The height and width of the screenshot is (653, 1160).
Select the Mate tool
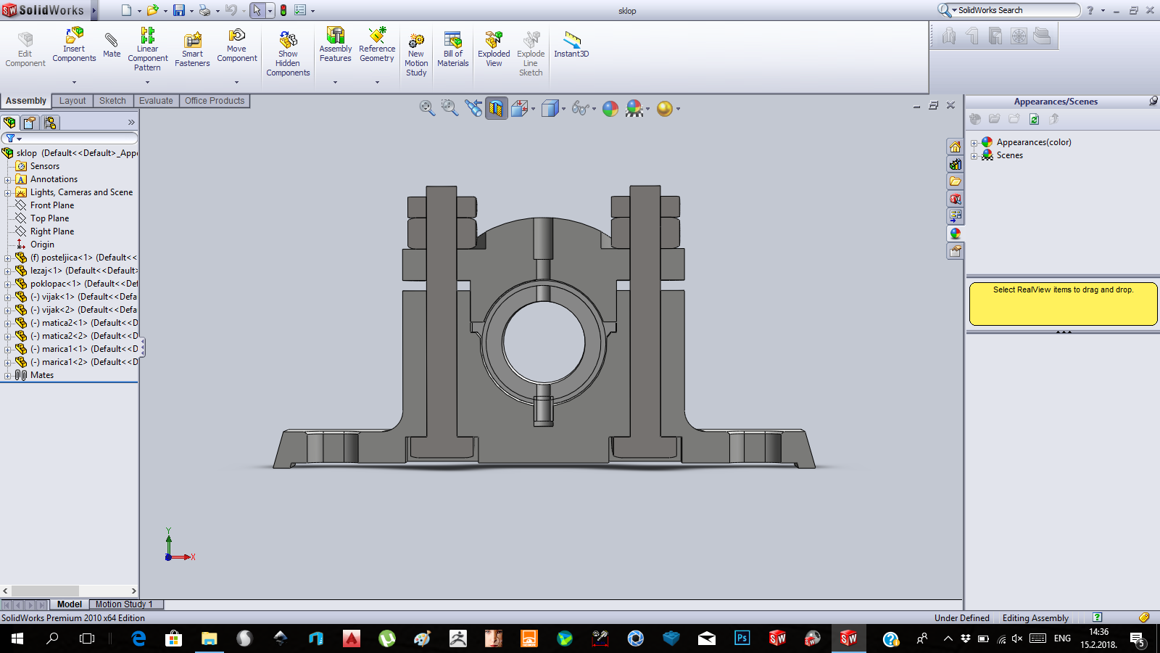tap(112, 45)
